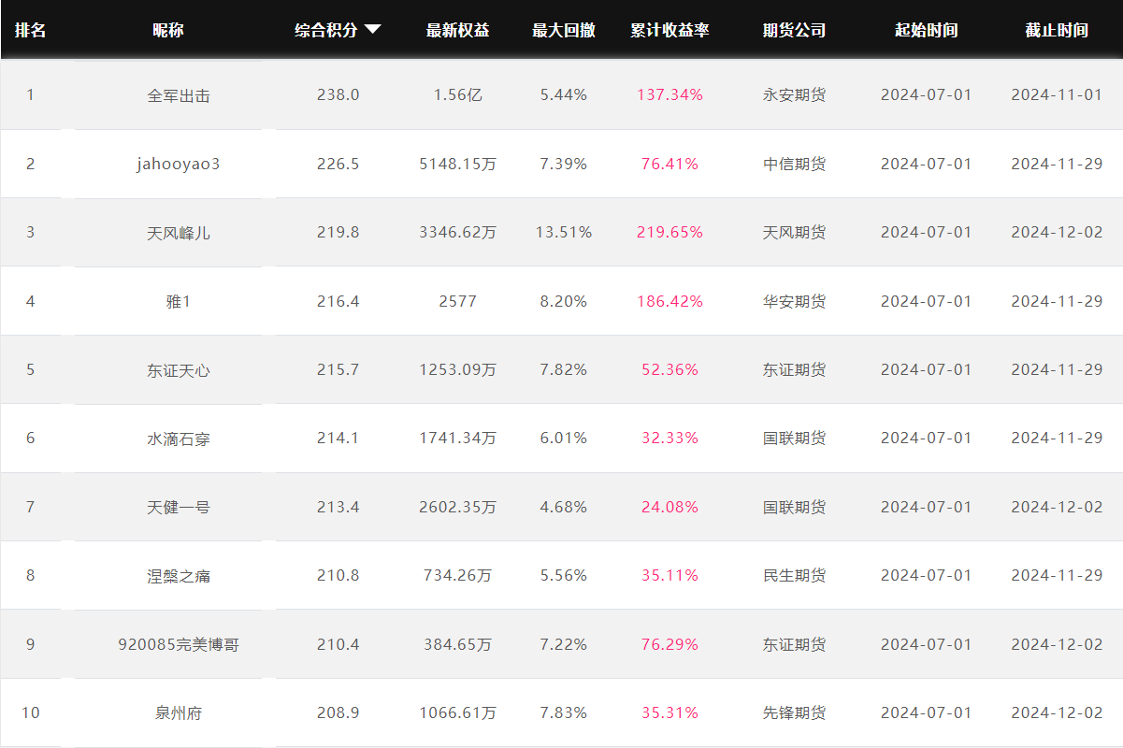
Task: Click the 最新权益 column header
Action: coord(457,30)
